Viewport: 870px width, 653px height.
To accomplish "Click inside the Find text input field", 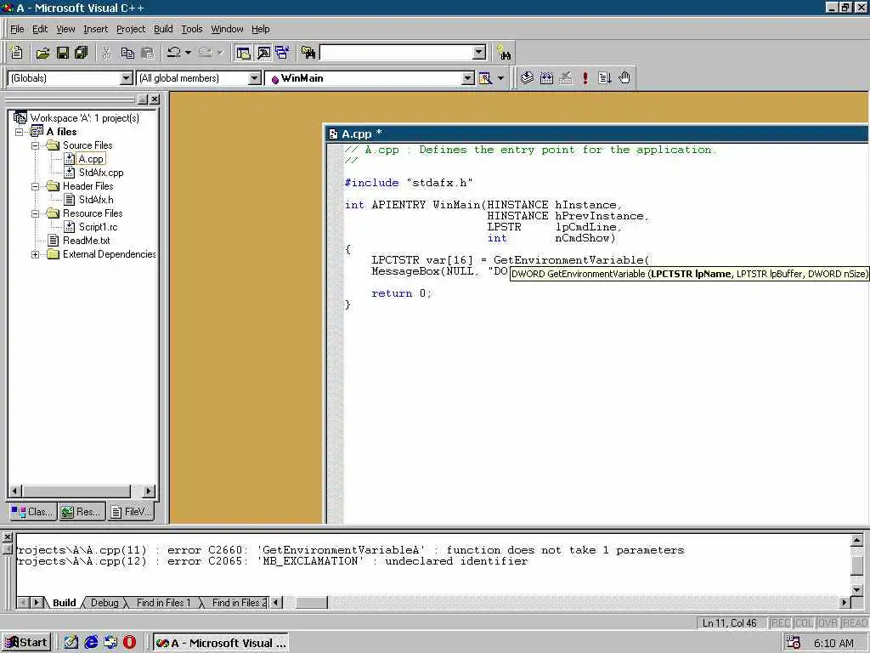I will (397, 53).
